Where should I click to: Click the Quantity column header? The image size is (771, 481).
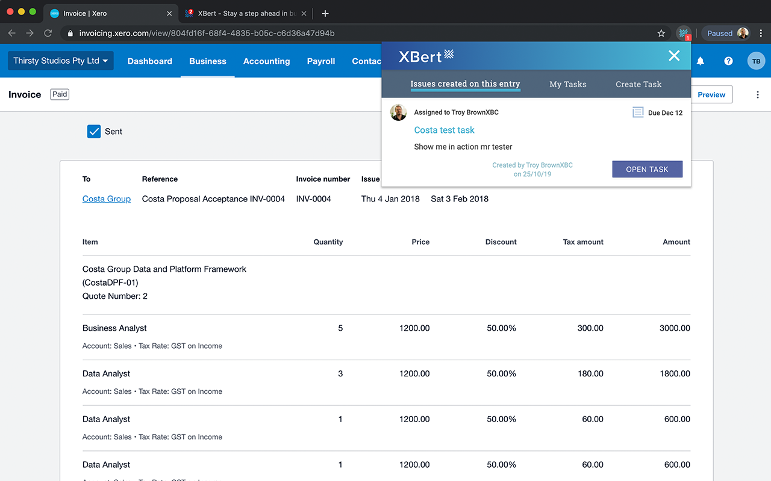tap(328, 242)
